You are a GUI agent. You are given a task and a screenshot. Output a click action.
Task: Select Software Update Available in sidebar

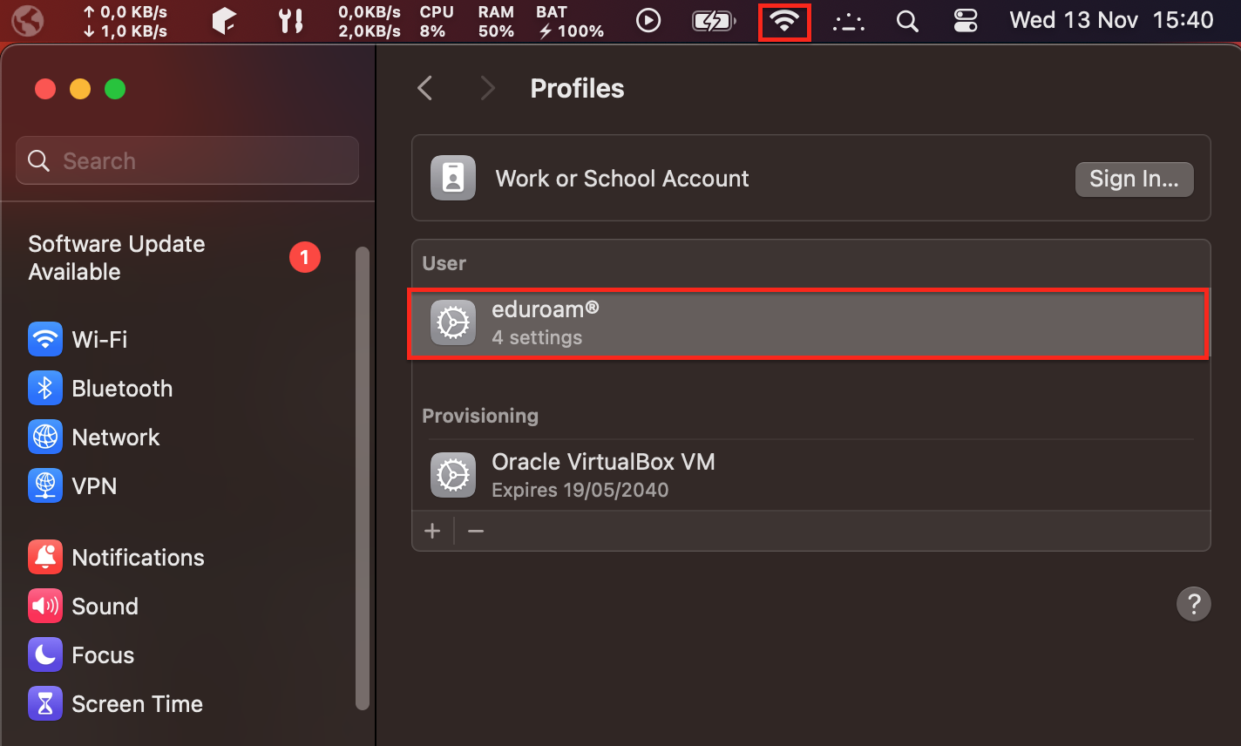coord(116,257)
